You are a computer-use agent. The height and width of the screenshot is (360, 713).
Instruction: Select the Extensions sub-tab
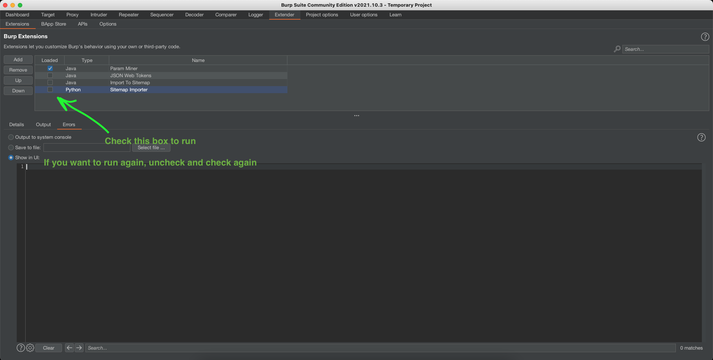coord(17,24)
